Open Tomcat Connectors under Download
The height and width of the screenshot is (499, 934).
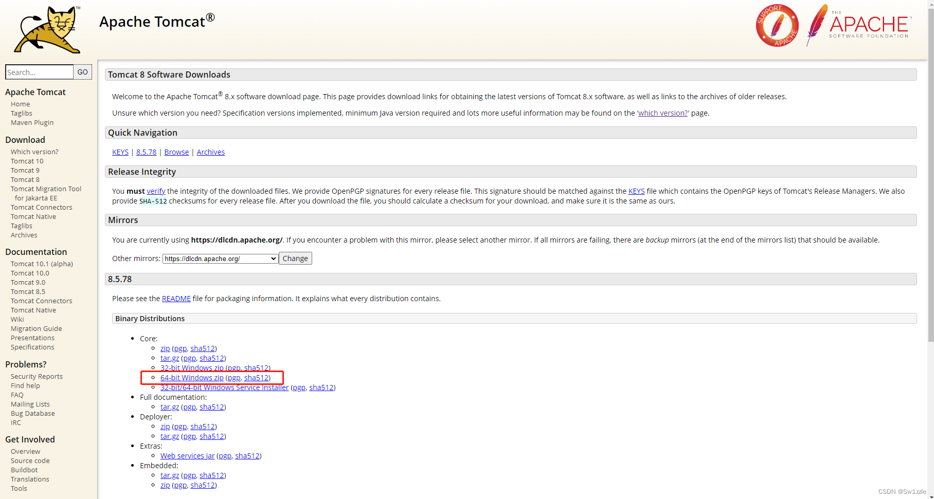[x=42, y=207]
